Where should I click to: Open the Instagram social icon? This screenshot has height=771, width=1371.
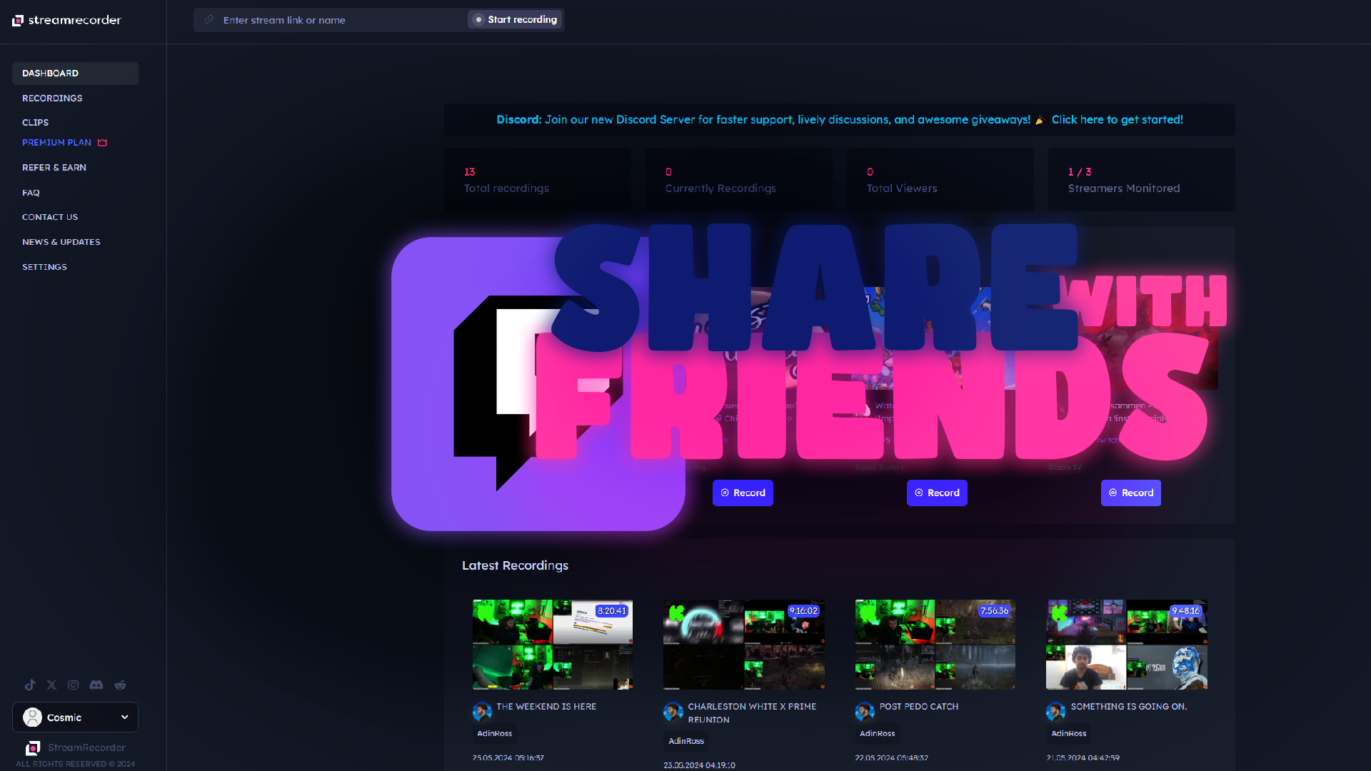pyautogui.click(x=73, y=685)
